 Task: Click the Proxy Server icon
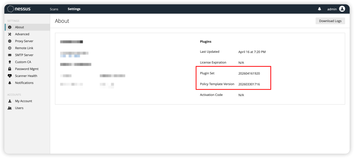tap(10, 41)
